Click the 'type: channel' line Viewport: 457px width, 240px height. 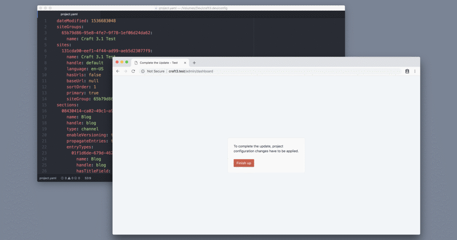pos(82,129)
